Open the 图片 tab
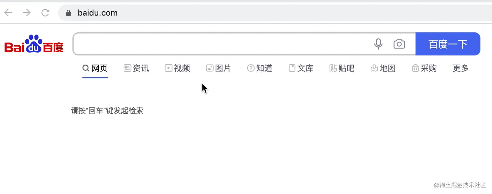492x194 pixels. click(218, 68)
